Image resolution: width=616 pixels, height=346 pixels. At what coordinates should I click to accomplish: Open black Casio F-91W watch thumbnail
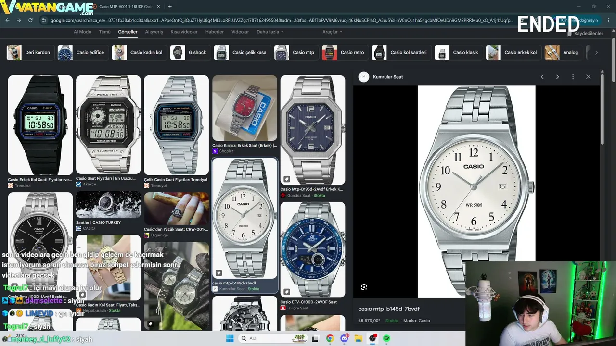click(x=40, y=125)
